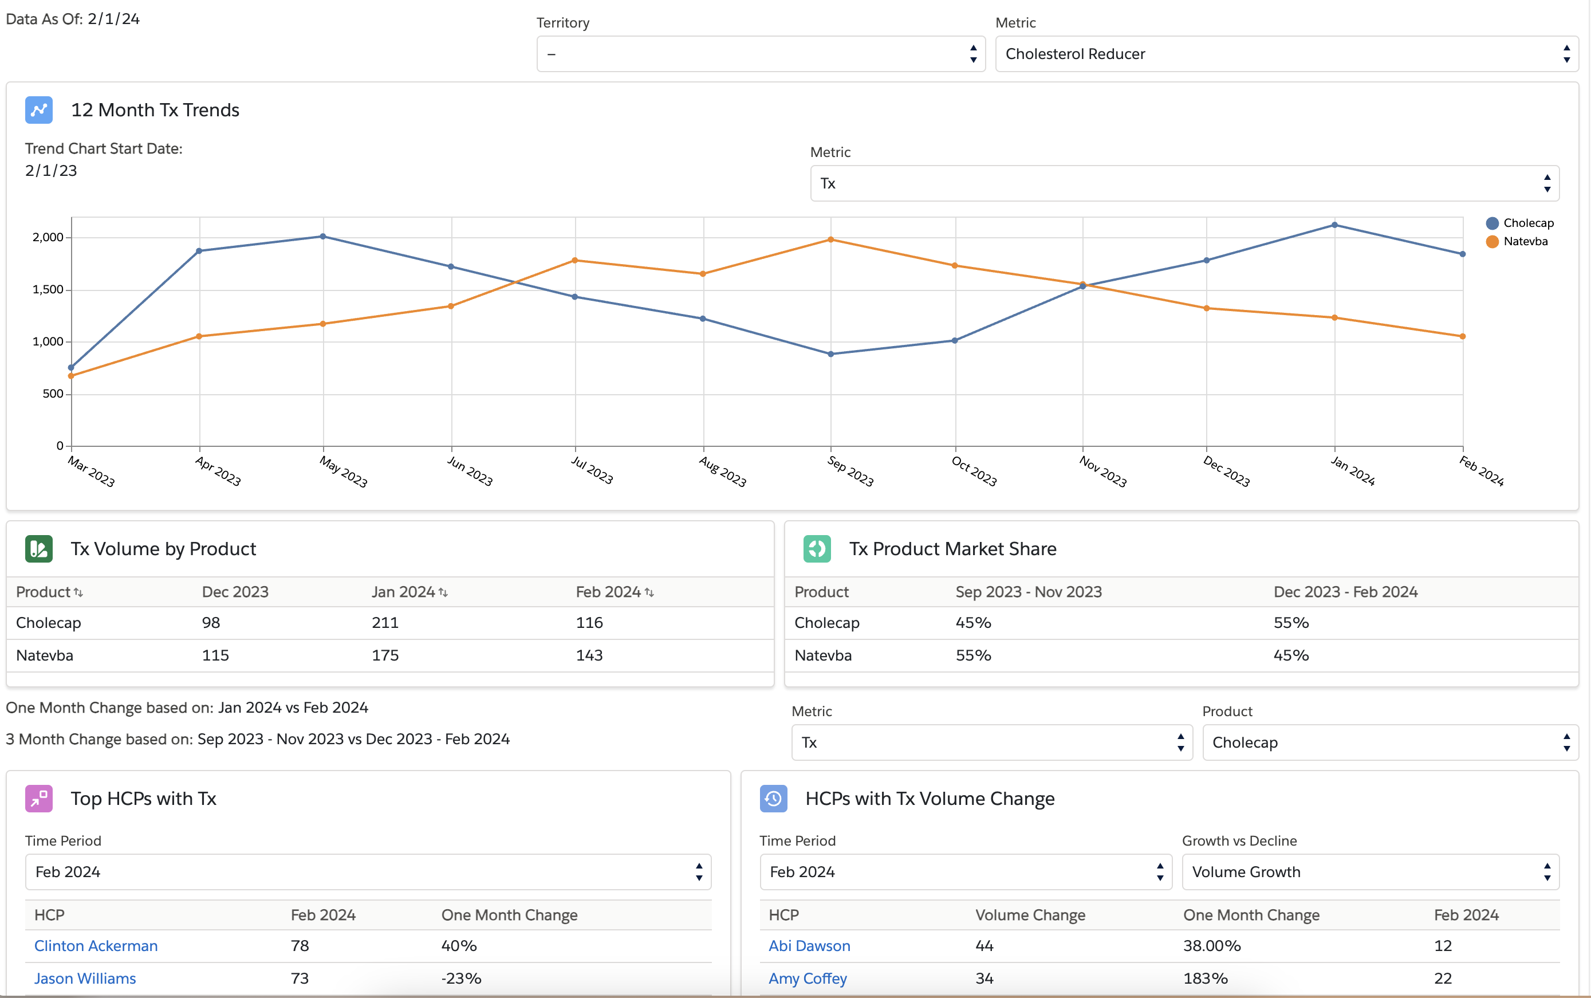Open the trend chart Tx metric dropdown
1591x998 pixels.
1184,183
